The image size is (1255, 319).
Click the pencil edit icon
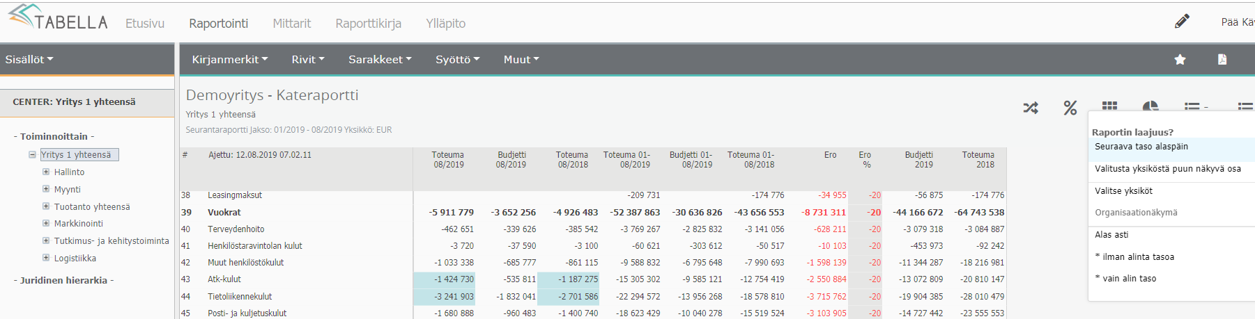[x=1182, y=22]
